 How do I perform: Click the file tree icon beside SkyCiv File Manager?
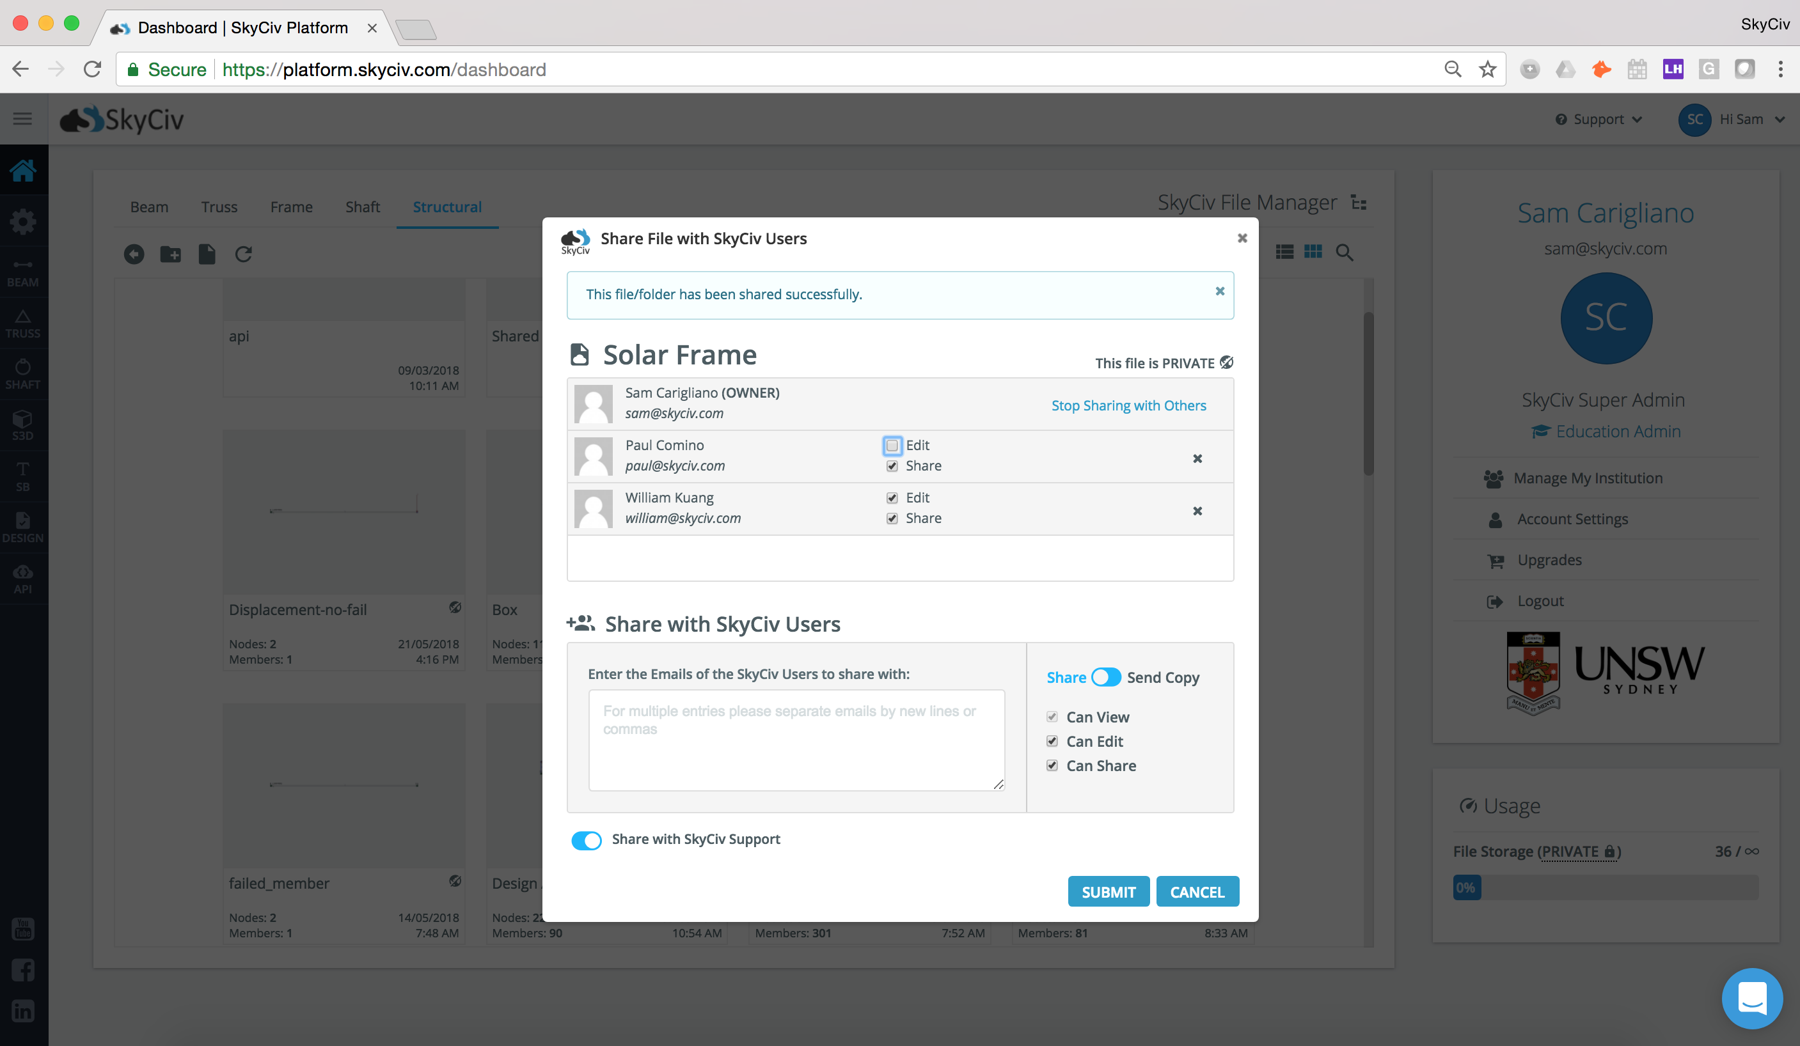pos(1359,203)
